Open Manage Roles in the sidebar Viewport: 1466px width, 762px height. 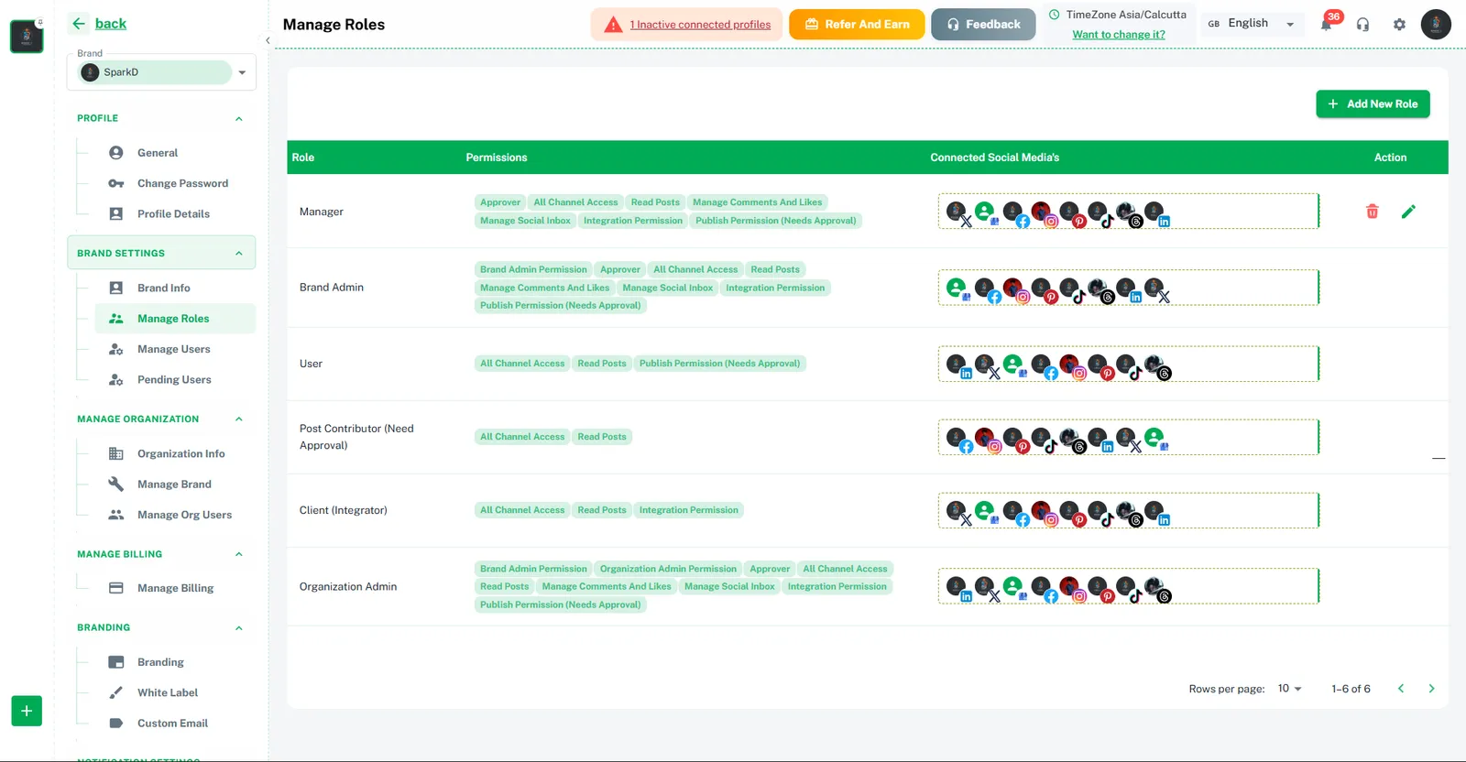tap(175, 319)
